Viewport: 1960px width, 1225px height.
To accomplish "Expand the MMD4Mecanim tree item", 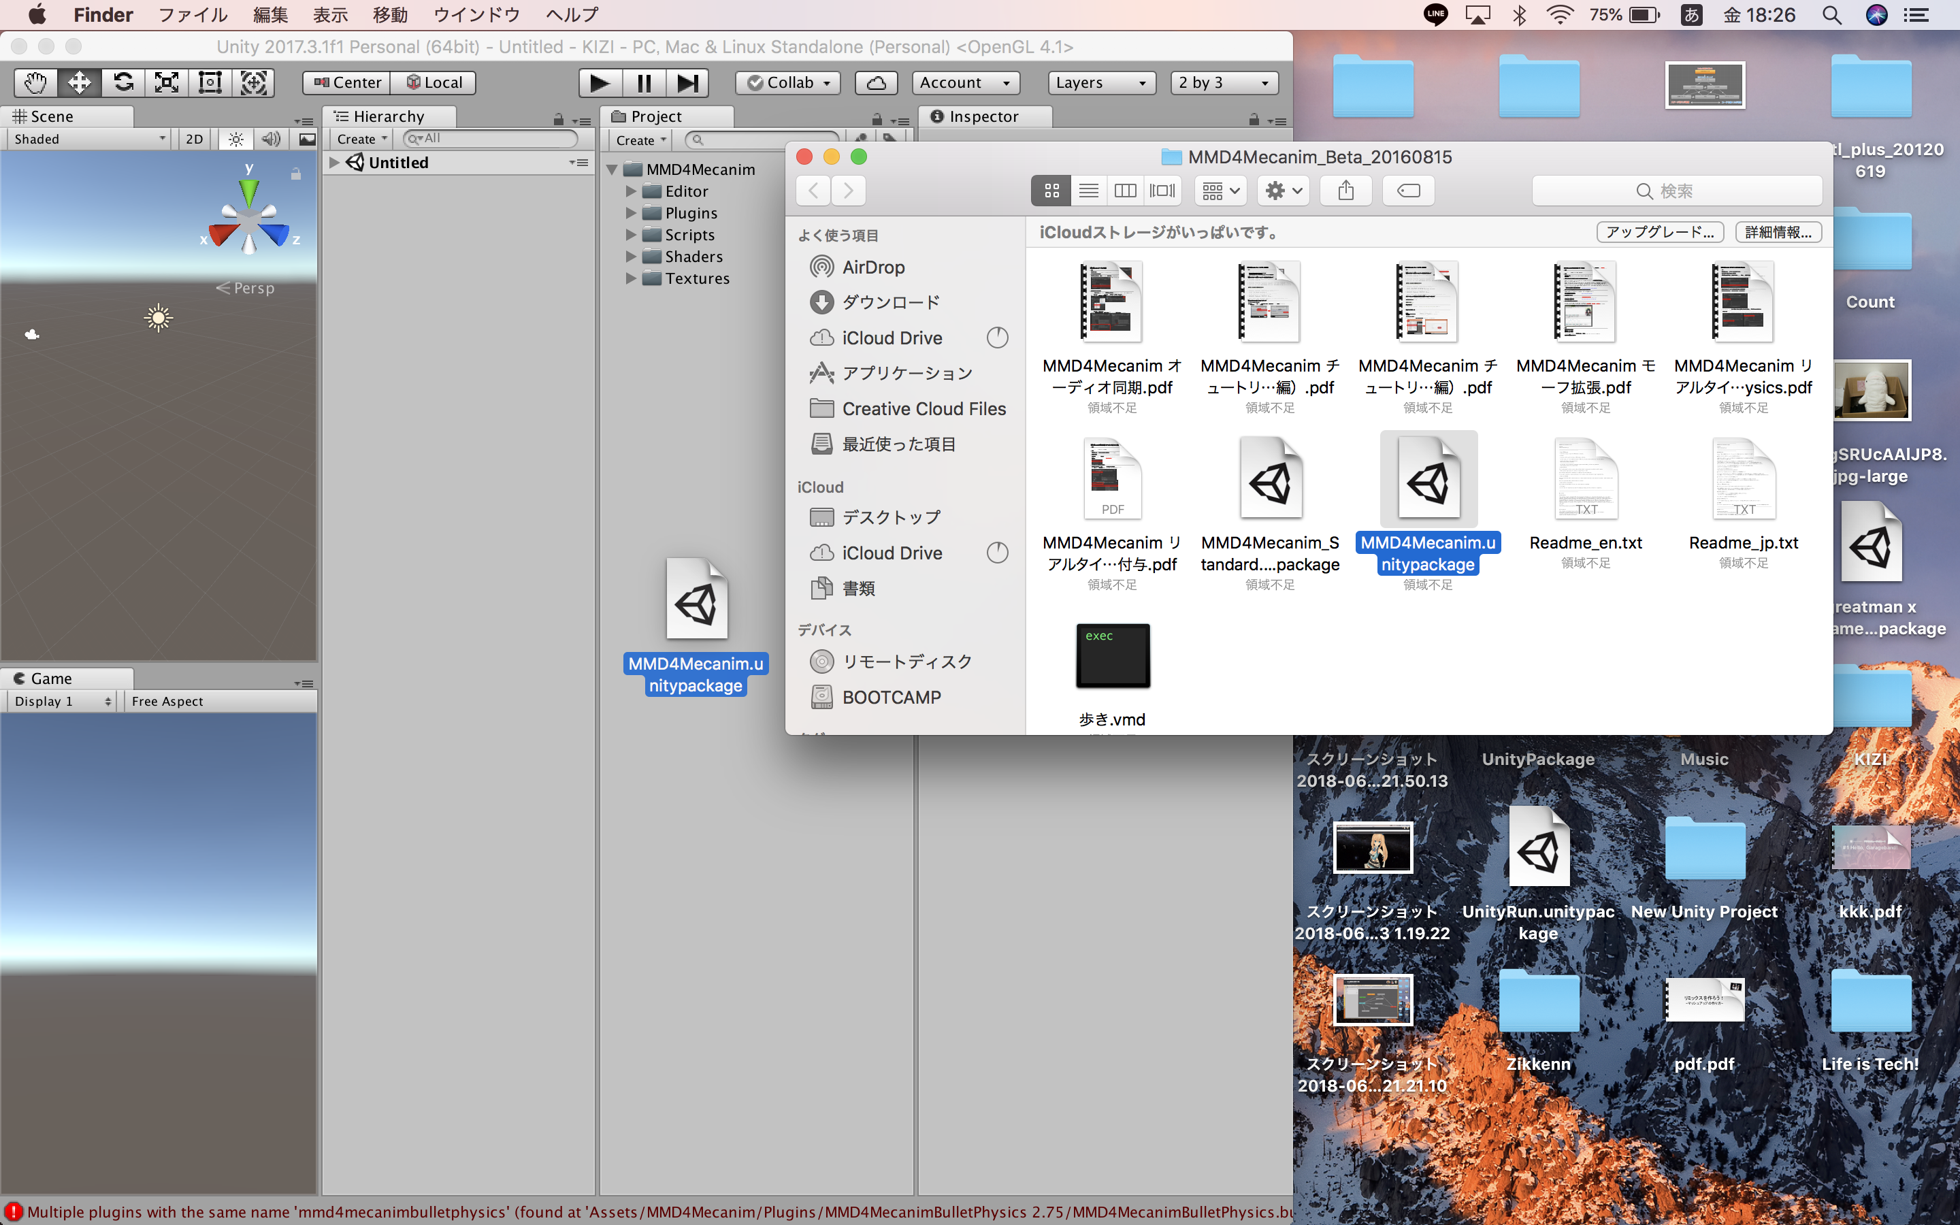I will point(617,168).
